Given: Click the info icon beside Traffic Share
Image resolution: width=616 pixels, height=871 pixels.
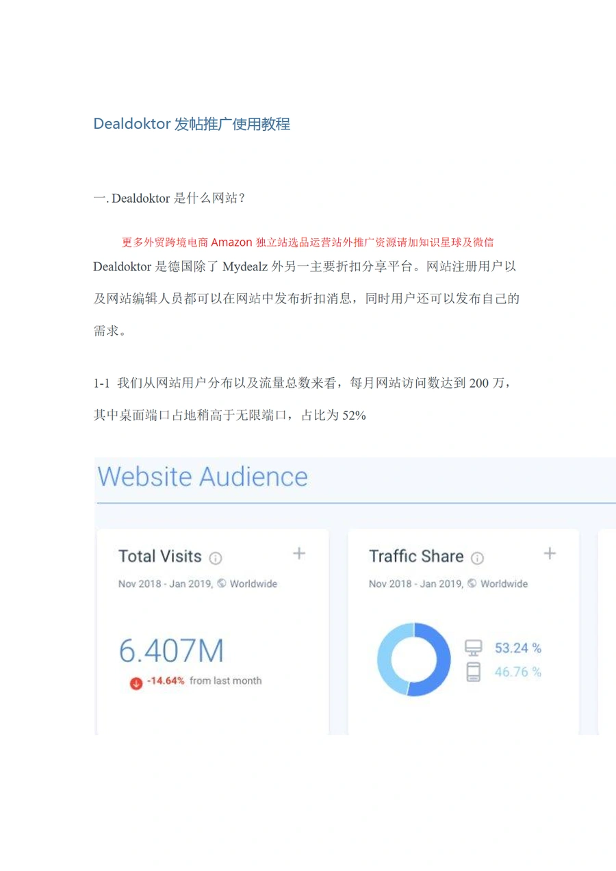Looking at the screenshot, I should (x=478, y=558).
